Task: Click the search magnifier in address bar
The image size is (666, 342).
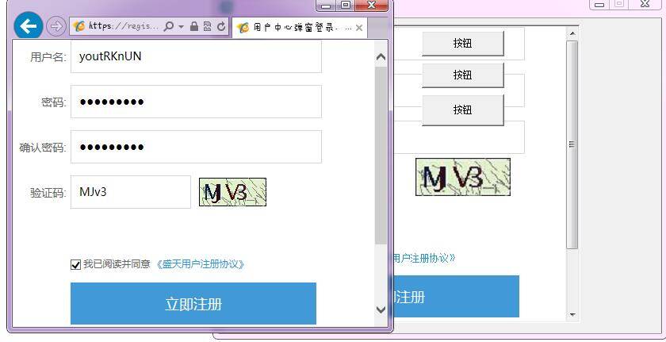Action: [x=169, y=26]
